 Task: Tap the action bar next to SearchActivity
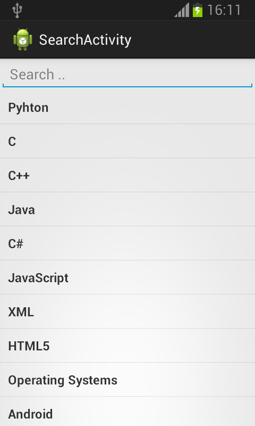pyautogui.click(x=193, y=39)
